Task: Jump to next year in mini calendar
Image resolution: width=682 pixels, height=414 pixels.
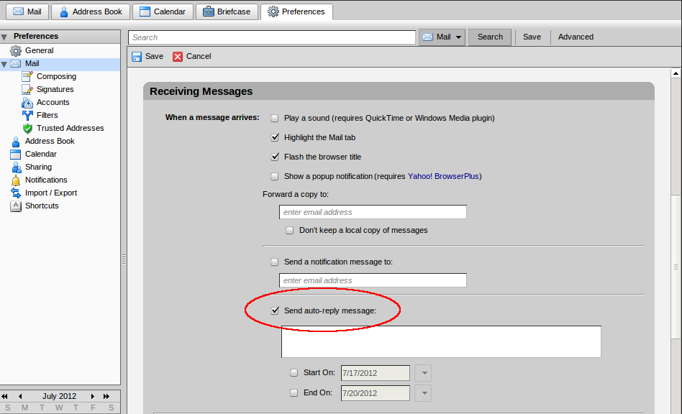Action: [106, 396]
